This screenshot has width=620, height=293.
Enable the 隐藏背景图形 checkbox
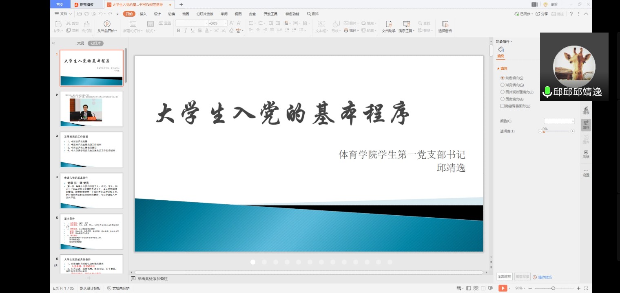(x=503, y=106)
